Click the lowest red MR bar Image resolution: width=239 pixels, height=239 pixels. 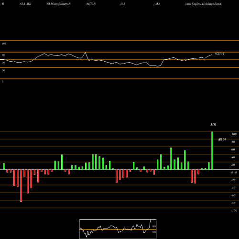pyautogui.click(x=21, y=185)
